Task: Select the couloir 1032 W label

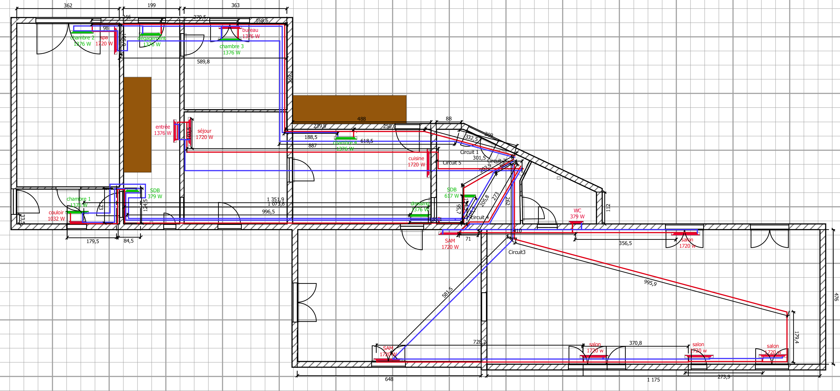Action: 56,216
